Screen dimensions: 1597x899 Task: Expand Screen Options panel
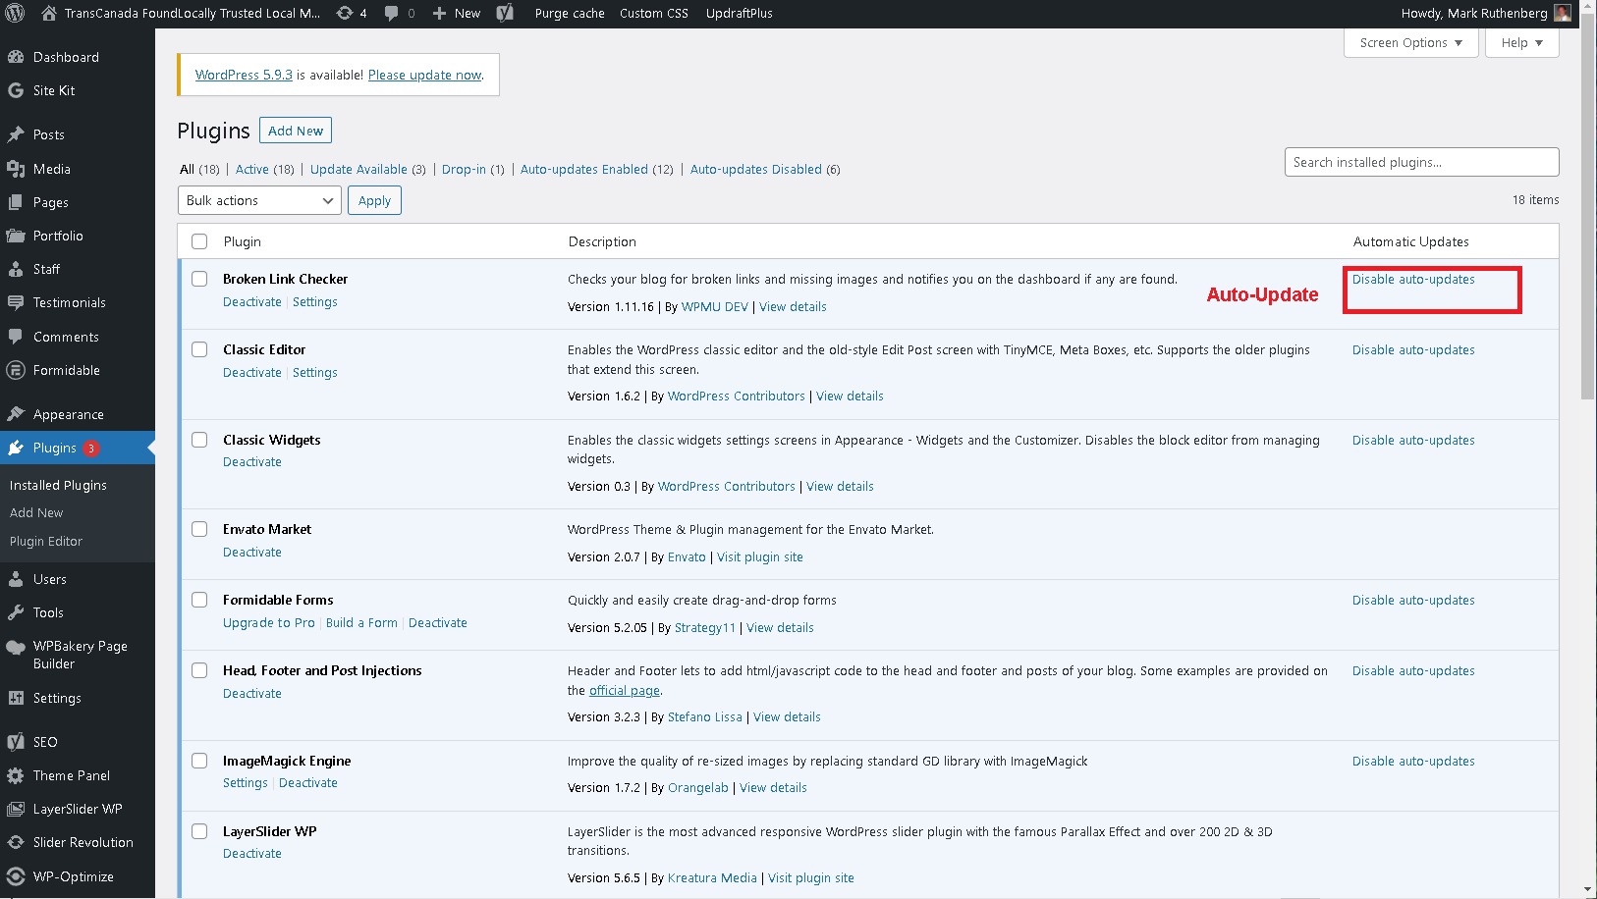pyautogui.click(x=1410, y=42)
